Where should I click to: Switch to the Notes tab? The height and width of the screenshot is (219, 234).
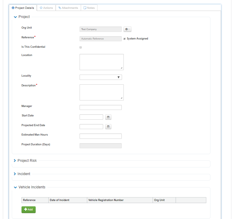(89, 8)
